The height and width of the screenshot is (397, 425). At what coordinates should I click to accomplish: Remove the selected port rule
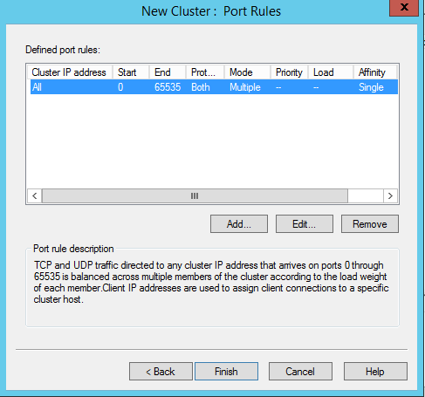click(x=370, y=224)
